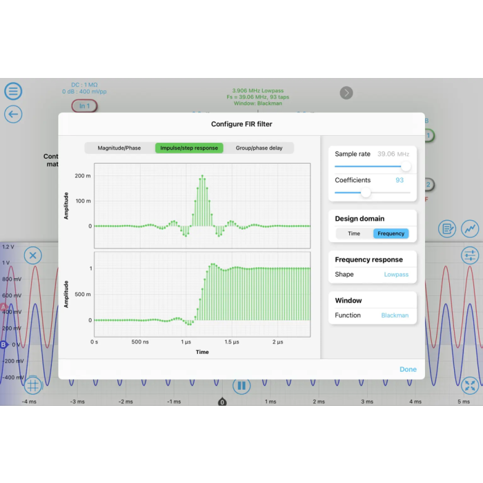Close the oscilloscope trace with the X icon
Viewport: 483px width, 483px height.
(x=33, y=256)
